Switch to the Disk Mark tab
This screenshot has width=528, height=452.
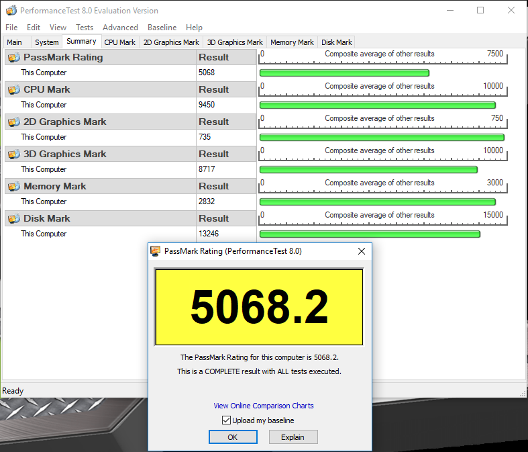point(336,42)
